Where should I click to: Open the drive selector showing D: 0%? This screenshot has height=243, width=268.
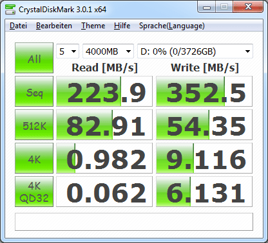pos(195,51)
